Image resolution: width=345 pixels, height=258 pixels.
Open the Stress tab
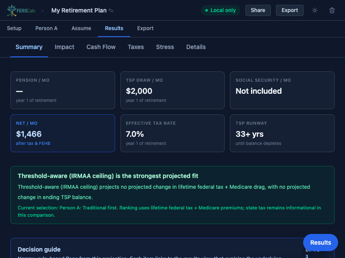165,47
